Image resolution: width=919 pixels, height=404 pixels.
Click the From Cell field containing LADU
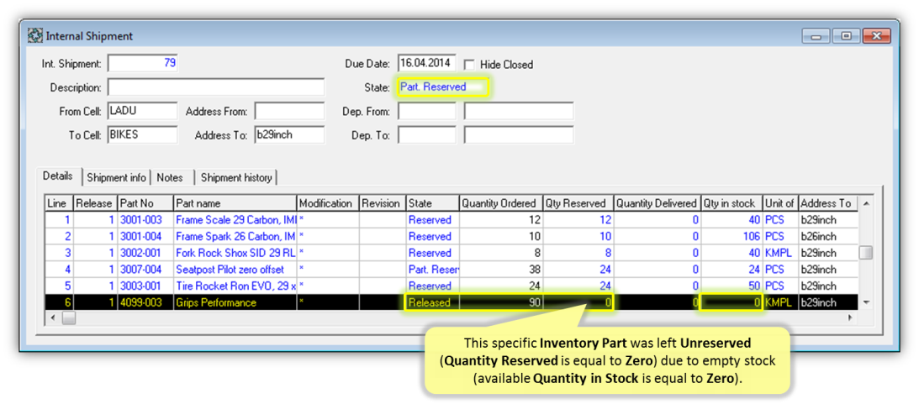(142, 111)
